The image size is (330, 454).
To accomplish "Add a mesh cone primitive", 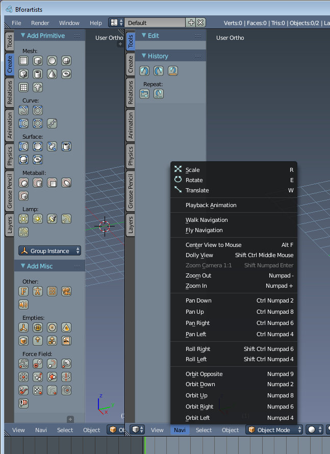I will 52,74.
